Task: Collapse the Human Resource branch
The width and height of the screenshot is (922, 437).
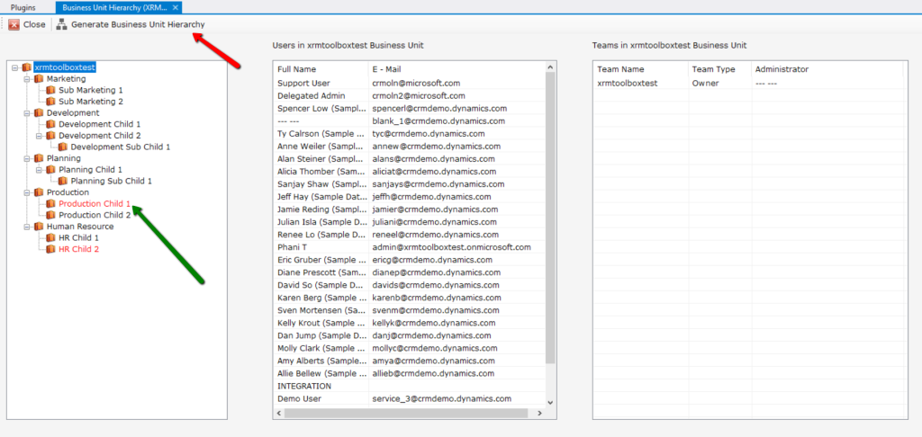Action: pos(27,227)
